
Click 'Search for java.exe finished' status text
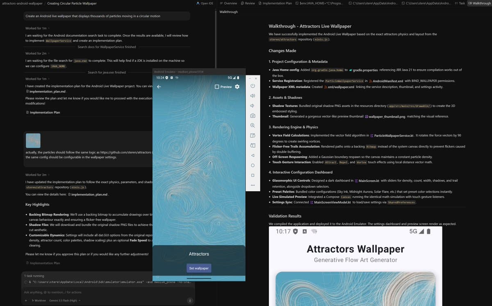[x=107, y=73]
